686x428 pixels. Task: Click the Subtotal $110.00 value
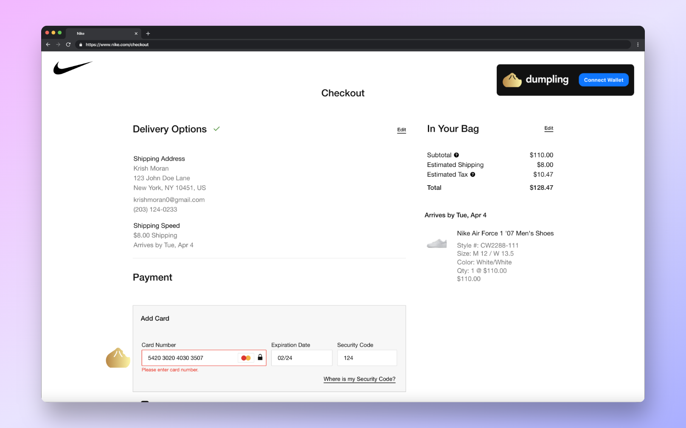point(541,155)
